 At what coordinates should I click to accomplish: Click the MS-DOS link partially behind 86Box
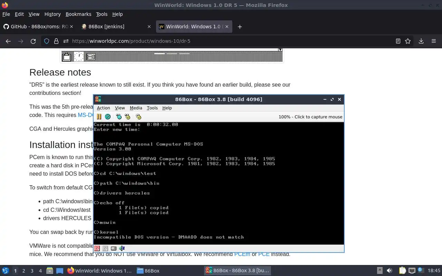86,115
